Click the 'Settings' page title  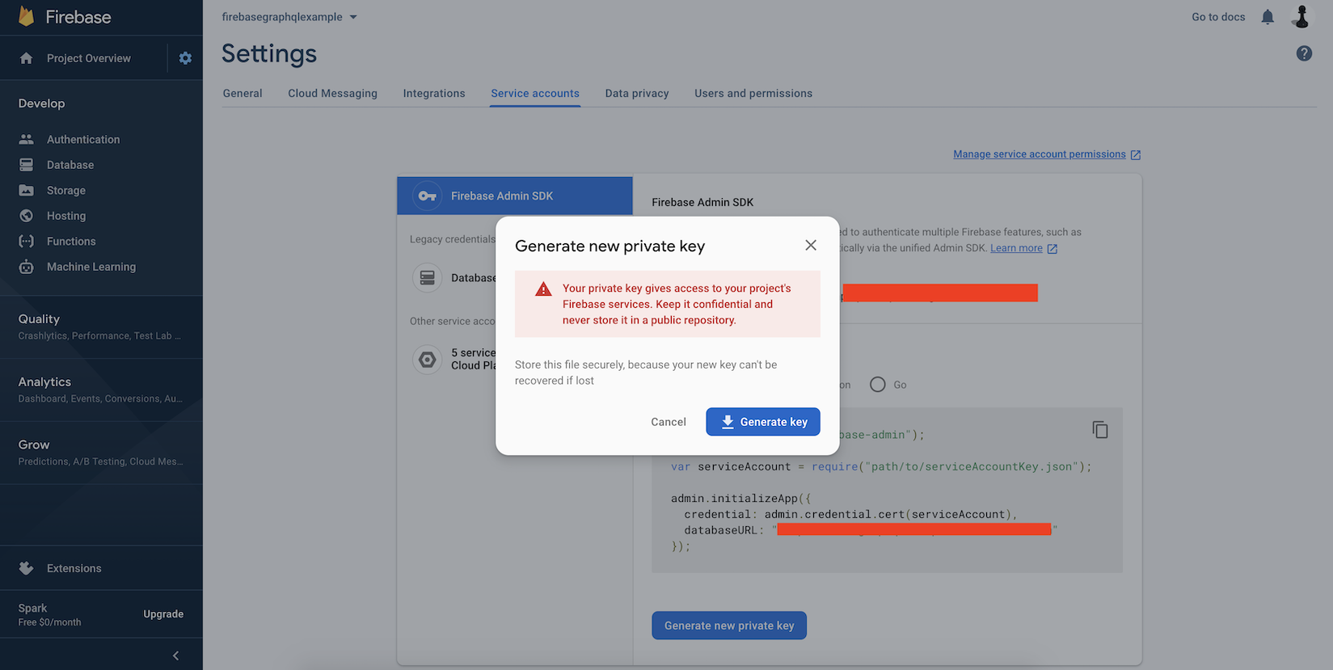[x=269, y=53]
